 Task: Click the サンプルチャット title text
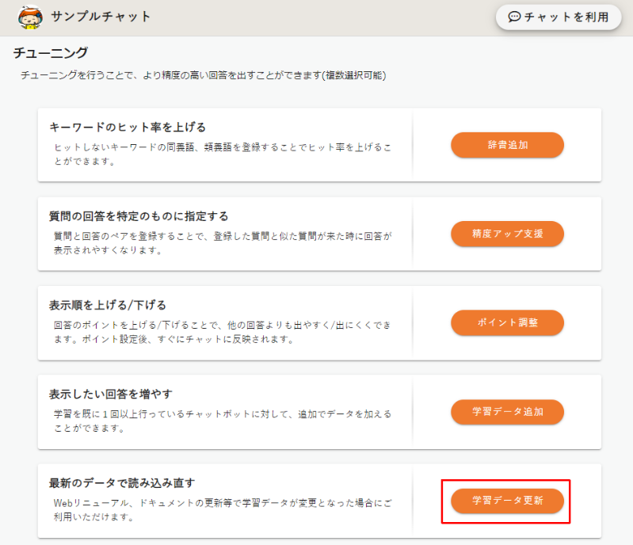101,17
